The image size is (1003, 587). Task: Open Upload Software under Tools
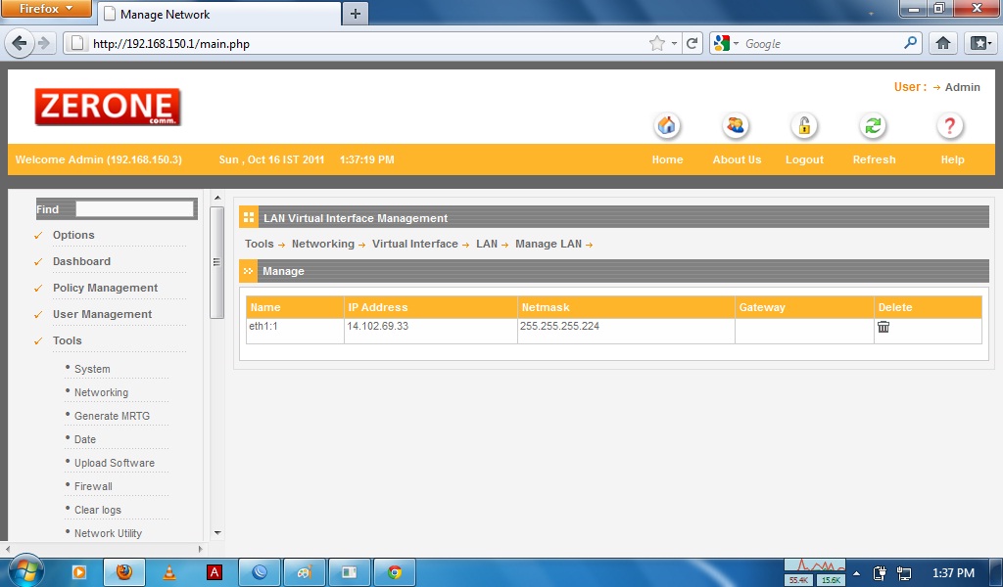(x=115, y=463)
